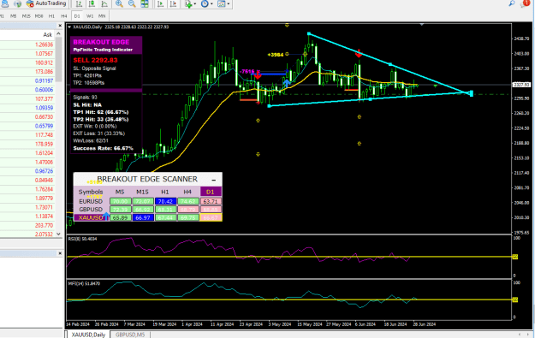The height and width of the screenshot is (338, 535).
Task: Click the signals globe icon in toolbar
Action: point(17,3)
